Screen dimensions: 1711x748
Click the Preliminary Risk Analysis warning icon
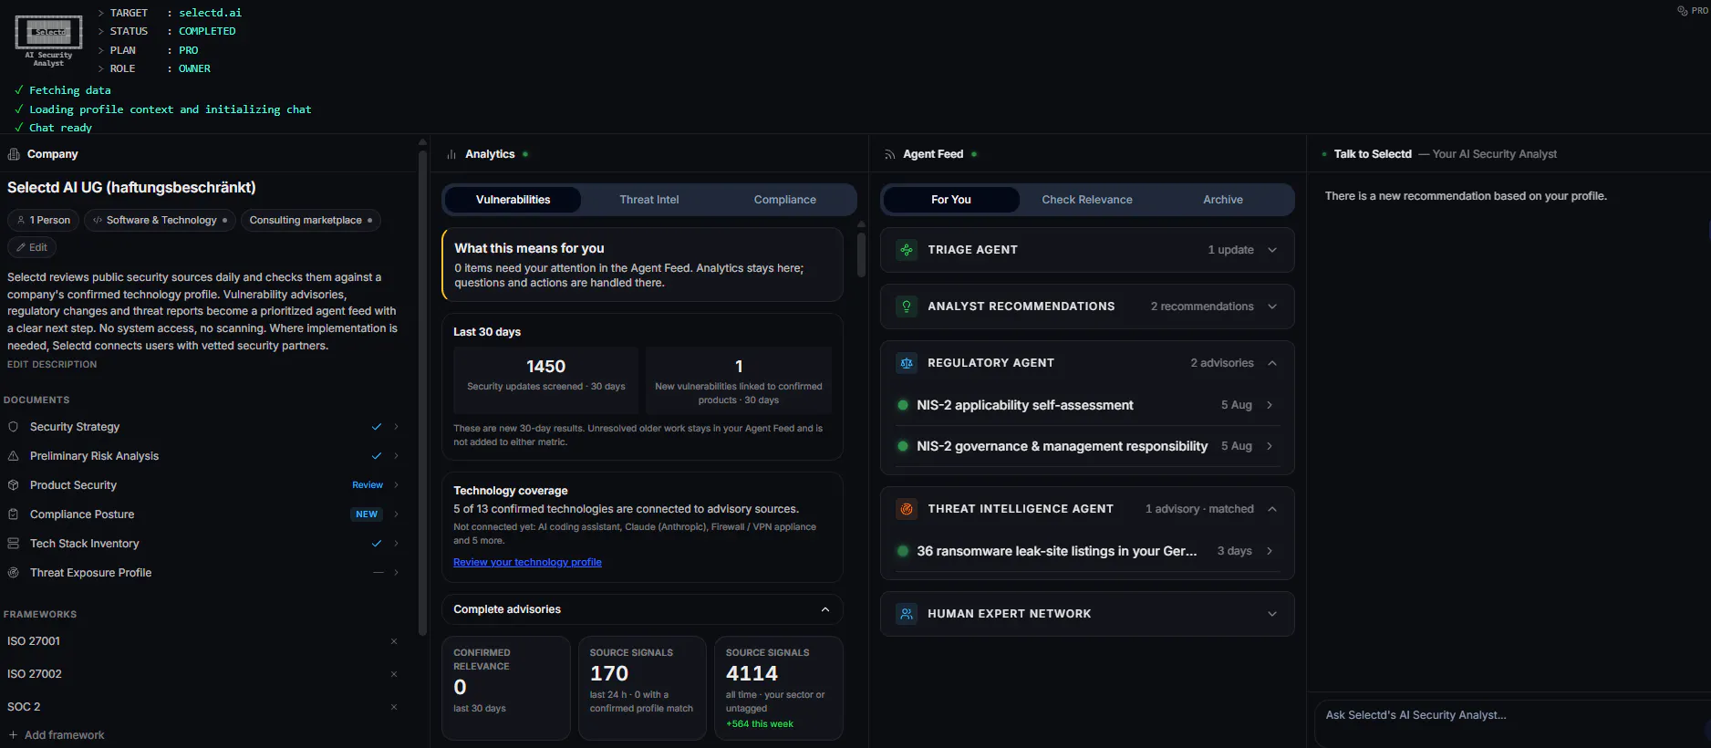(14, 456)
